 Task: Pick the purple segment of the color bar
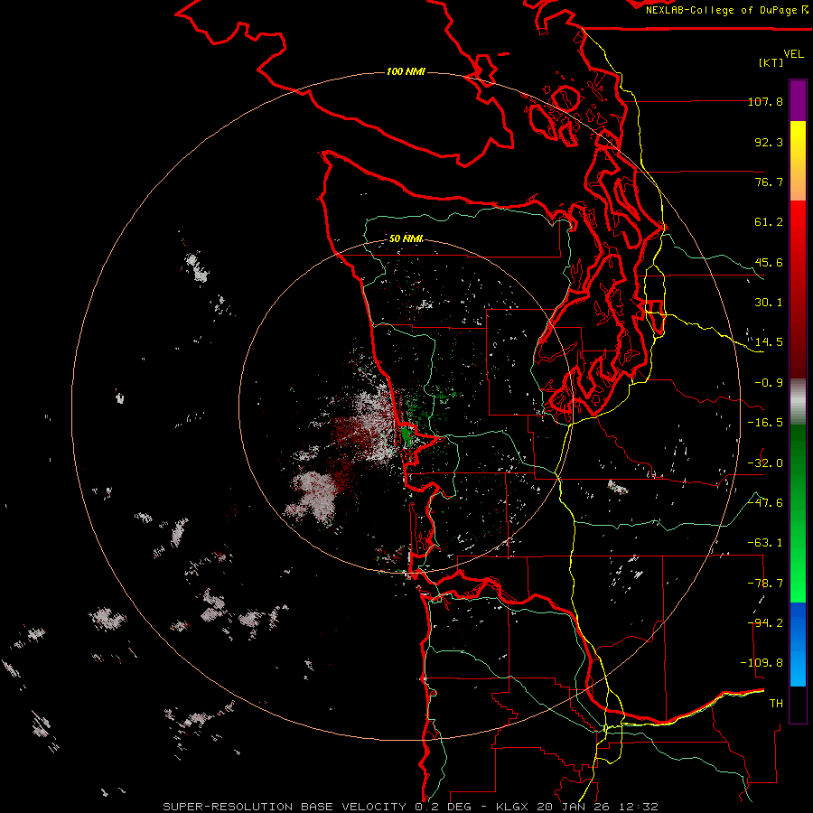[x=798, y=100]
